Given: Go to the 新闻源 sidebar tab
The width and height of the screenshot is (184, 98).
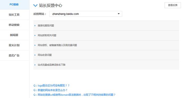Looking at the screenshot, I should [15, 35].
